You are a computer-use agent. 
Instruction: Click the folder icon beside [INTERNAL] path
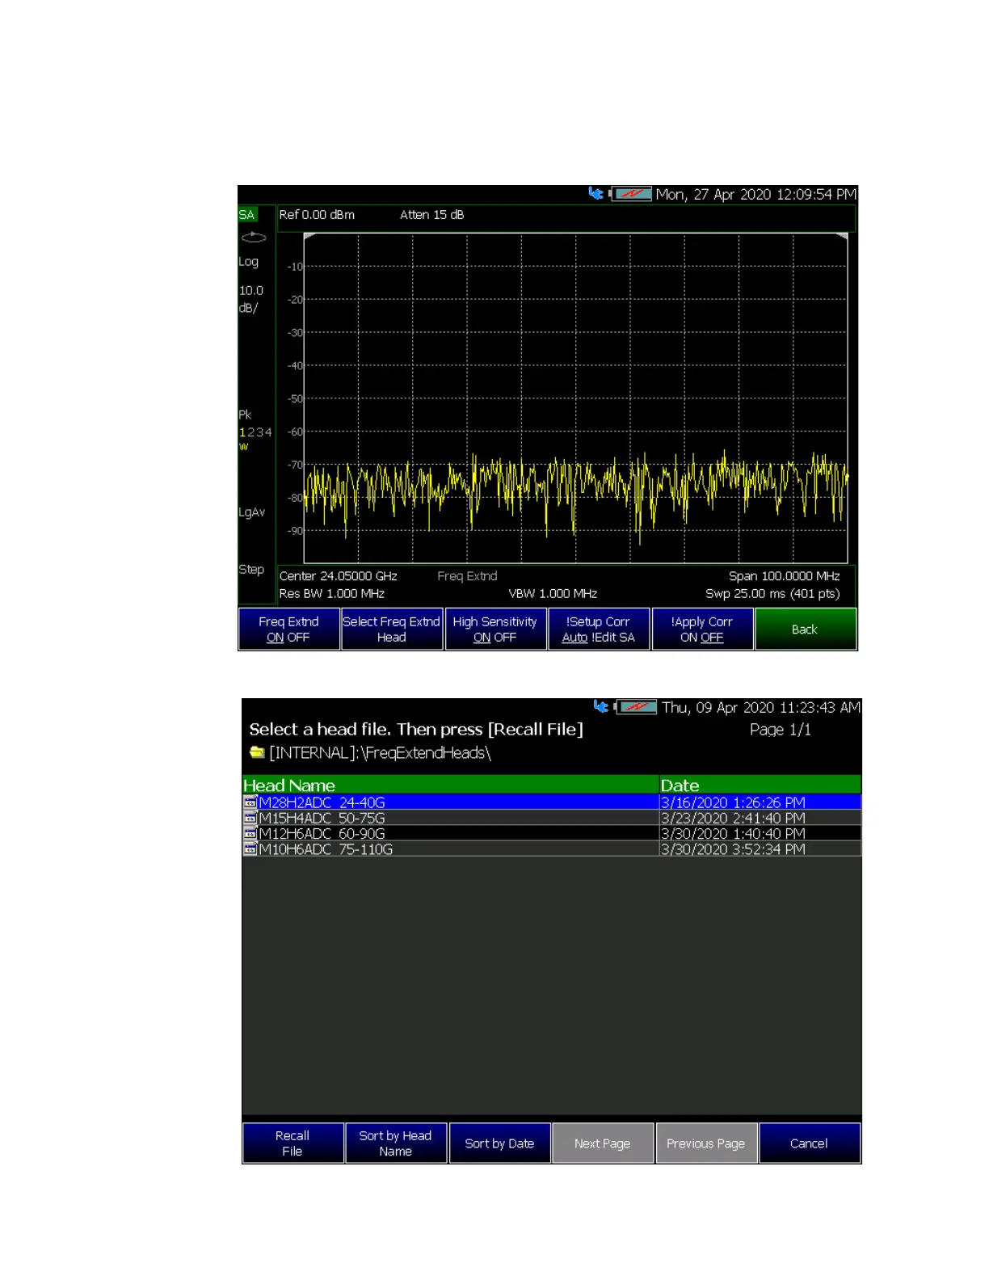[257, 752]
